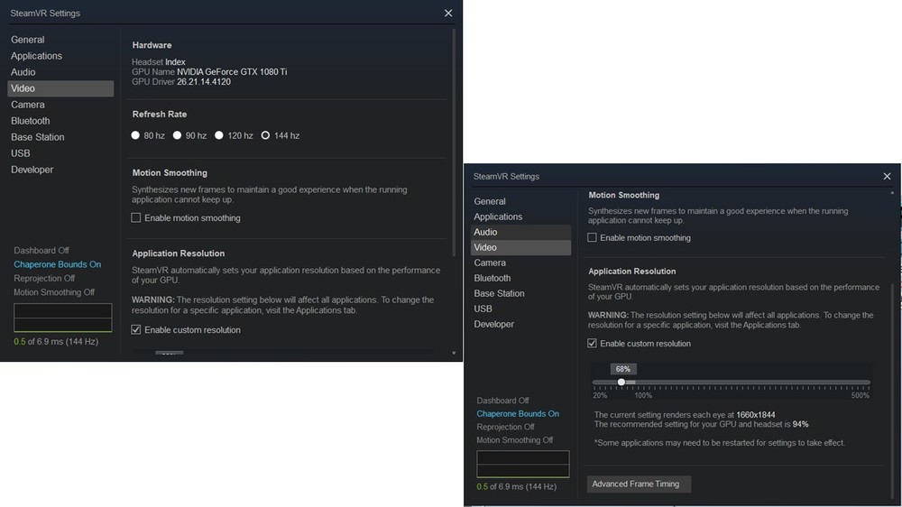Select Video tab in right window
902x507 pixels.
click(x=520, y=247)
